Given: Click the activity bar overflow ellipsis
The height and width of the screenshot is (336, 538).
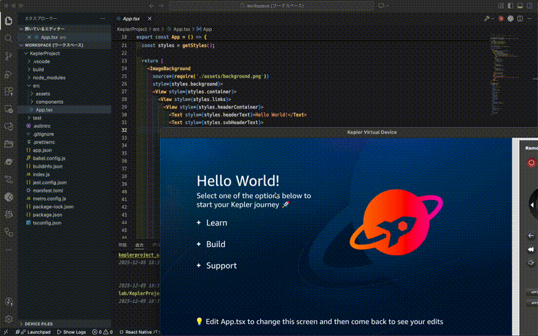Looking at the screenshot, I should coord(9,250).
